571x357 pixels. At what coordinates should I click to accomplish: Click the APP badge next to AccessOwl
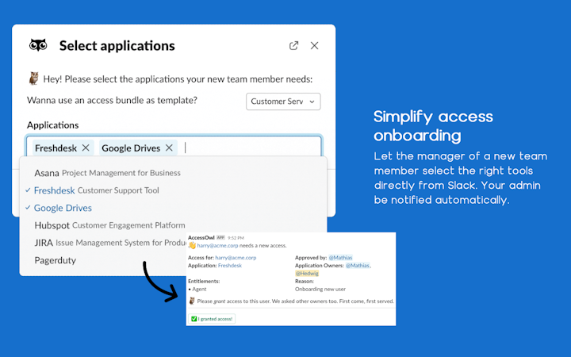(x=220, y=237)
